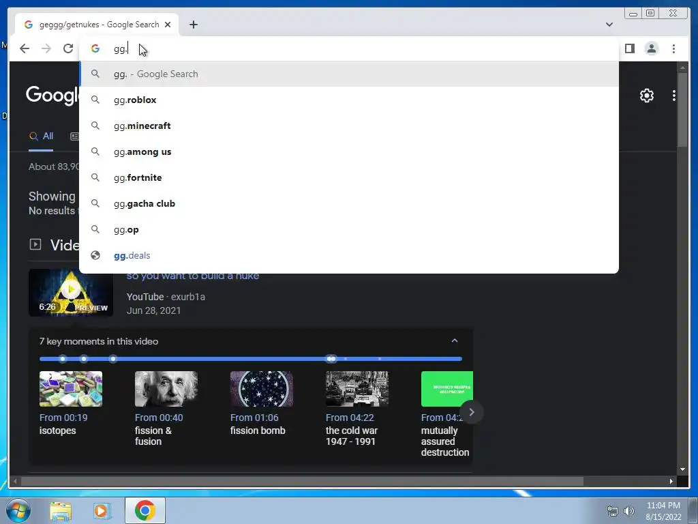Screen dimensions: 698x524
Task: Show next key moments with arrow button
Action: point(472,412)
